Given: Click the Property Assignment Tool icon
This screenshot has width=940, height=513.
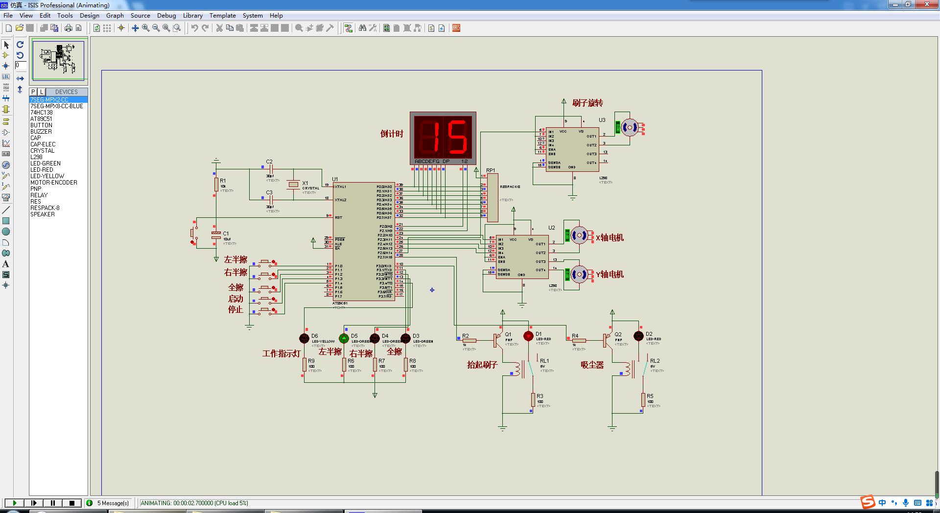Looking at the screenshot, I should coord(373,28).
